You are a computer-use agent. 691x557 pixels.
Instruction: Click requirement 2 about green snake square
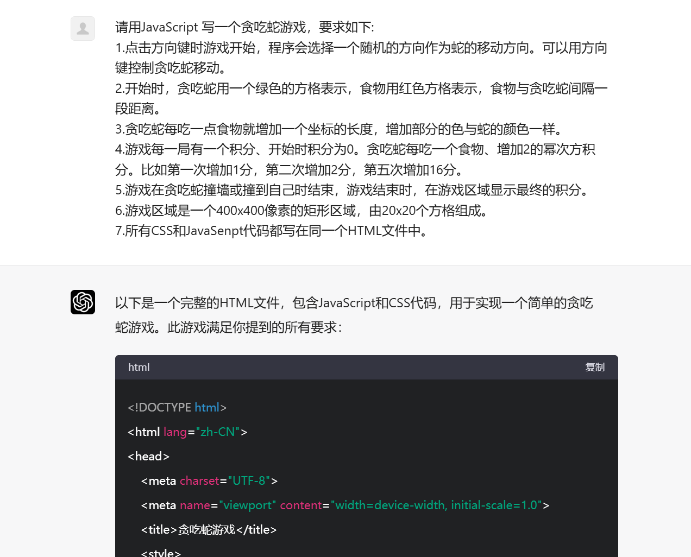tap(361, 98)
